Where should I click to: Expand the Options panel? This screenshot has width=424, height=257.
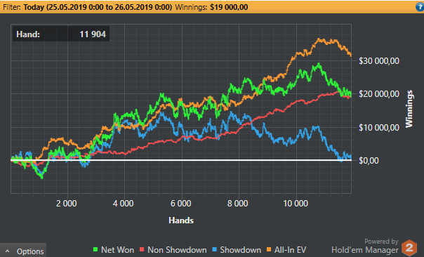(23, 251)
